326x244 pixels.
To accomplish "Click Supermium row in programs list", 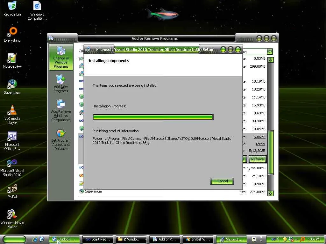I will point(173,192).
